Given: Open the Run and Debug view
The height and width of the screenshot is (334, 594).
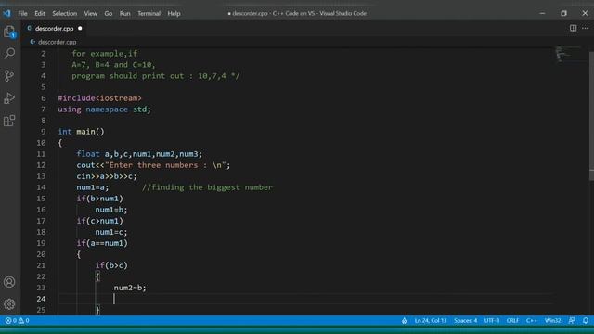Looking at the screenshot, I should (9, 98).
